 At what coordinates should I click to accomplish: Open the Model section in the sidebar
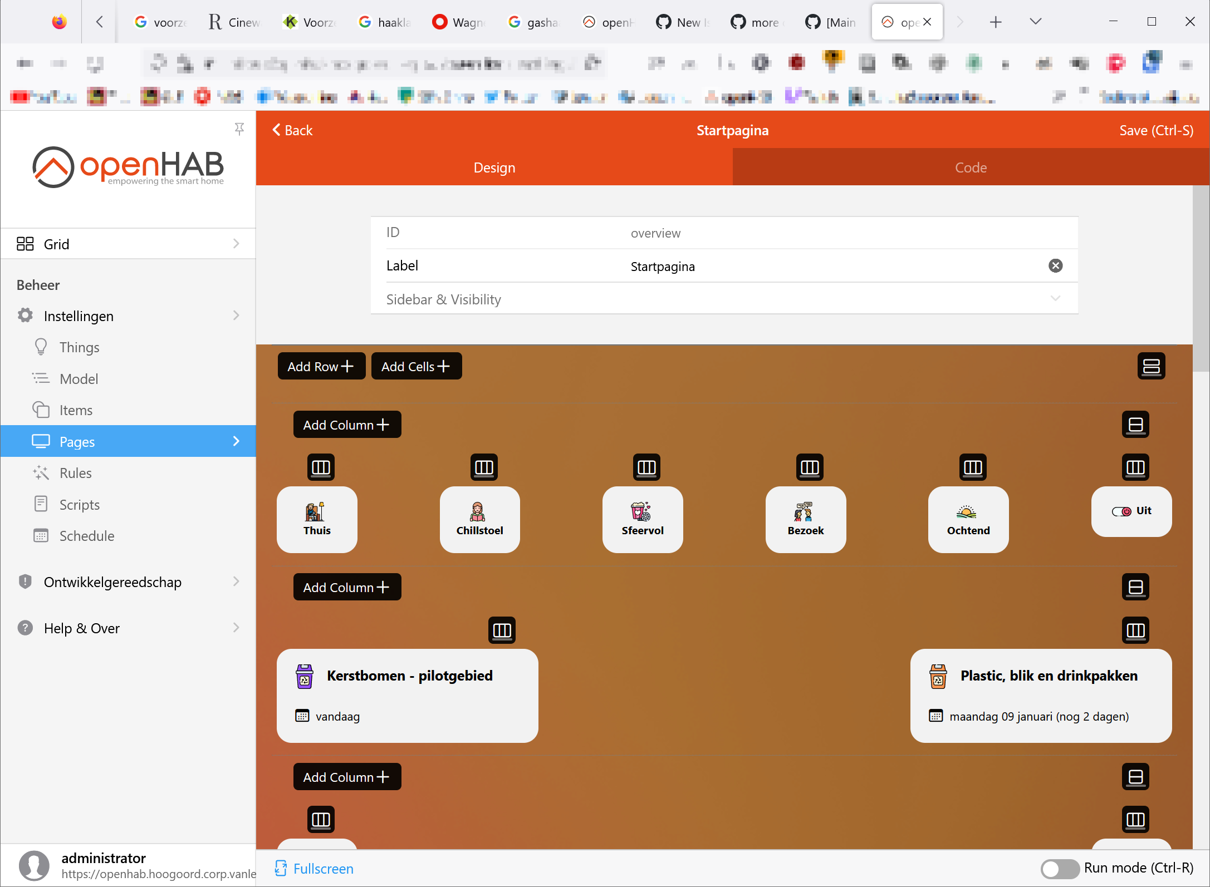(78, 378)
